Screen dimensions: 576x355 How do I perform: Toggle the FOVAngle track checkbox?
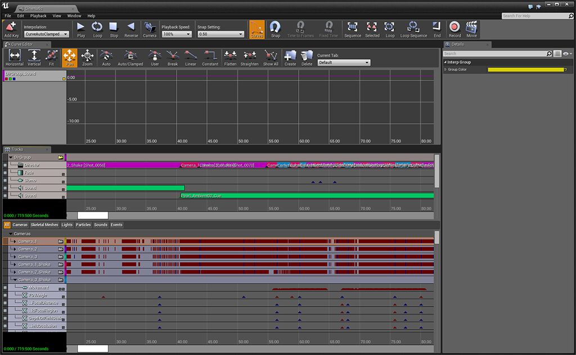point(5,295)
